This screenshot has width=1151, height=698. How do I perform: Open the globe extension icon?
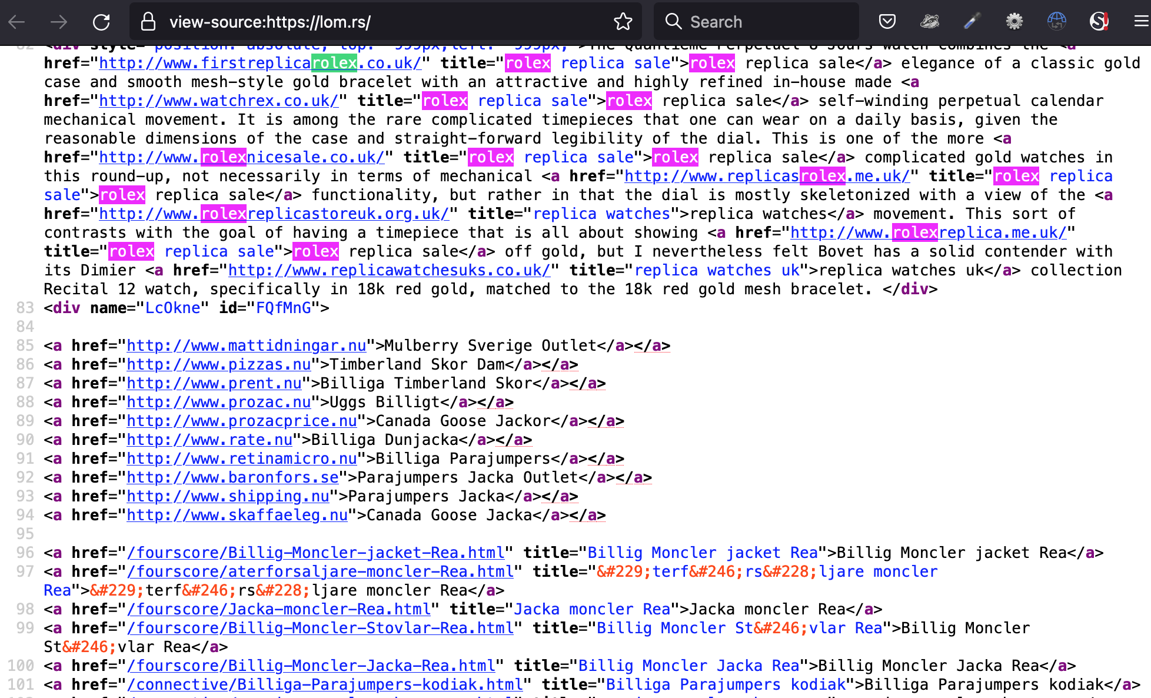point(1056,22)
